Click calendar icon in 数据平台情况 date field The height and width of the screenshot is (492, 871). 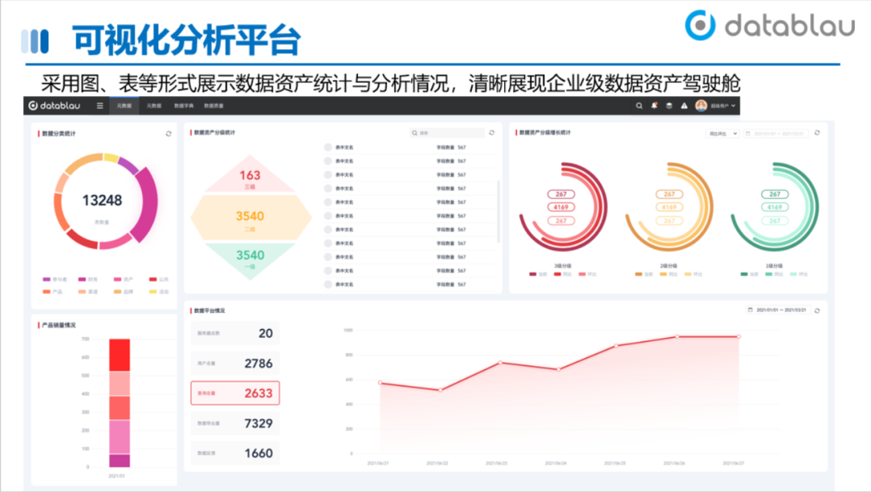click(x=751, y=310)
